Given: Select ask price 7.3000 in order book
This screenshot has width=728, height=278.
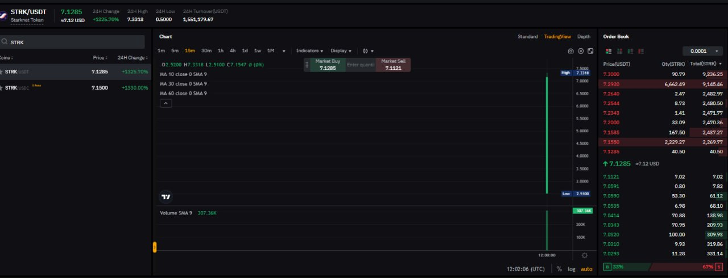Looking at the screenshot, I should coord(611,74).
